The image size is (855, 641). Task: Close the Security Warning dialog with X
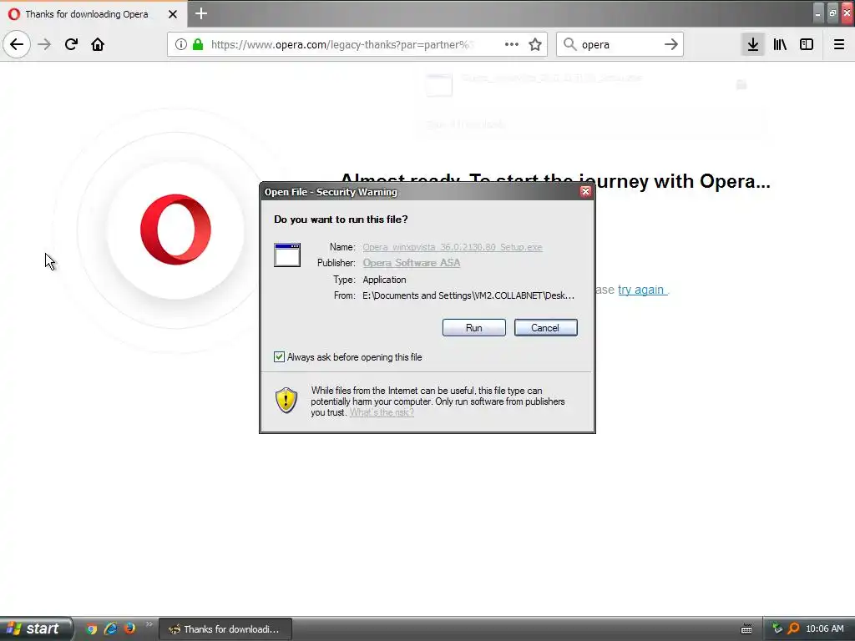(x=585, y=191)
